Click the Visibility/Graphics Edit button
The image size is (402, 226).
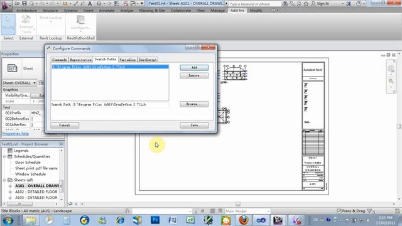pos(38,95)
